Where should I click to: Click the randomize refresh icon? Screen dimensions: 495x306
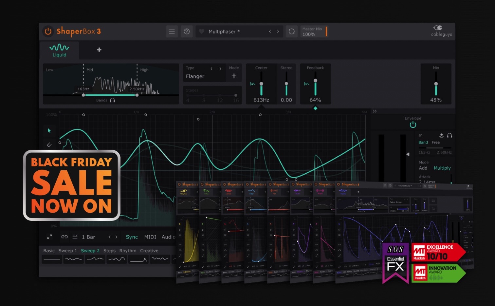[291, 31]
